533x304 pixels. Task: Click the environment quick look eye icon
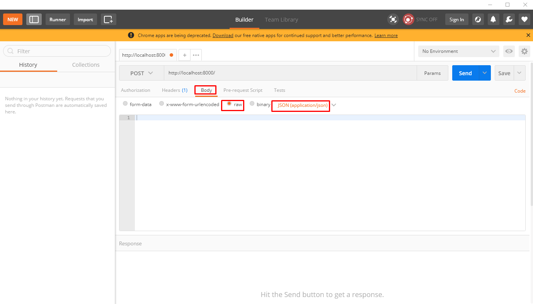(509, 51)
